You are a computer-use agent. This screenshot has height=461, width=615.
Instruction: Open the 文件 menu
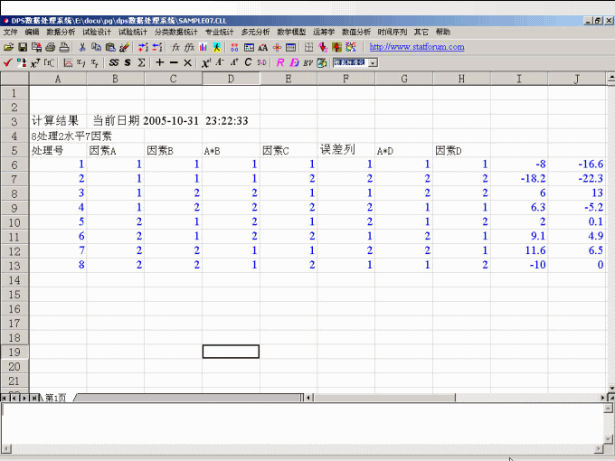[11, 32]
